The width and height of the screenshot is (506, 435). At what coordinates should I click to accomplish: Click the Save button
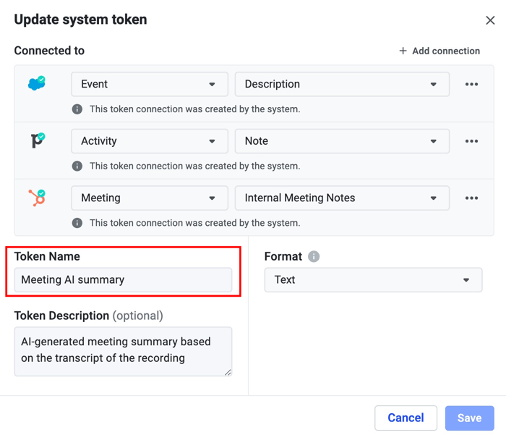469,418
